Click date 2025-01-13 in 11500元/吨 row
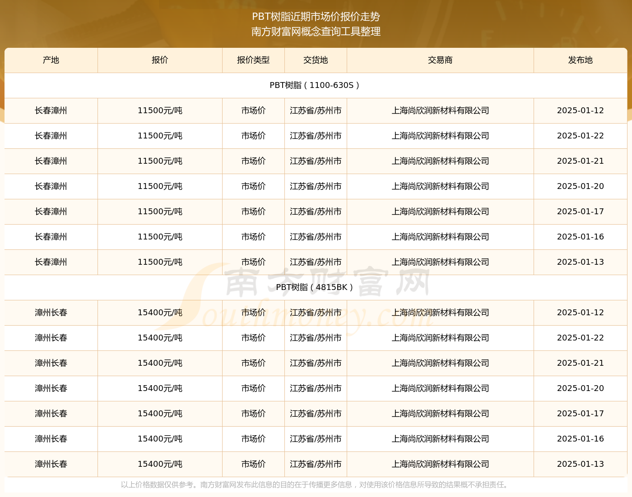The height and width of the screenshot is (497, 632). coord(581,262)
